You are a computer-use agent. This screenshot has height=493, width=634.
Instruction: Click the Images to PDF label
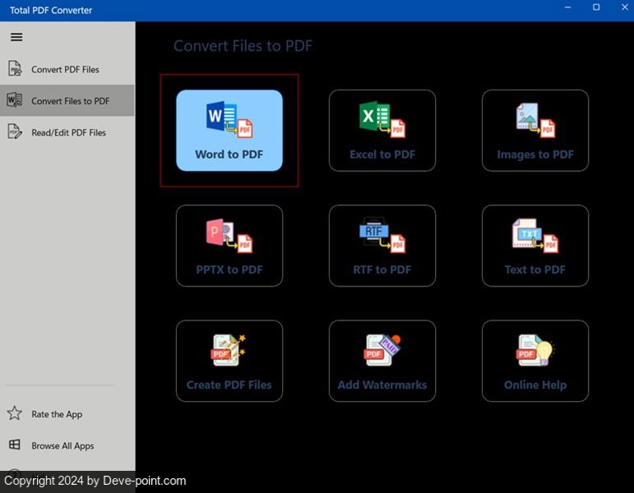coord(535,154)
